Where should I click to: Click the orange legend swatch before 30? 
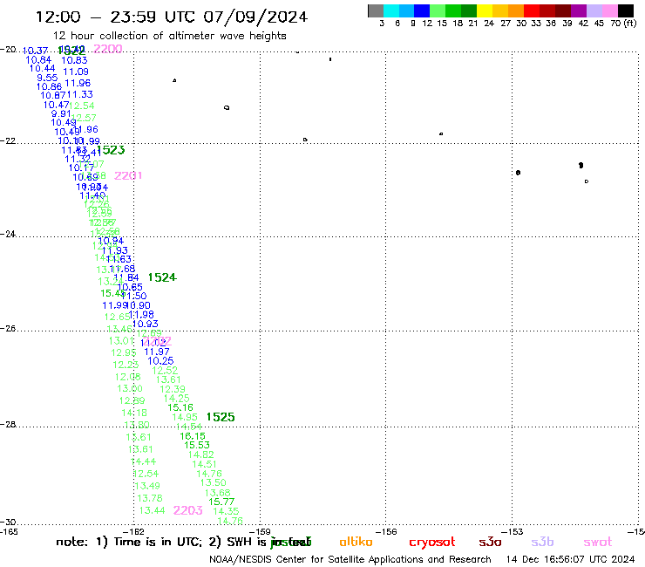pyautogui.click(x=516, y=10)
